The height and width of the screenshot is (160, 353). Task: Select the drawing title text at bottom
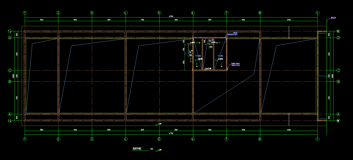tap(137, 149)
